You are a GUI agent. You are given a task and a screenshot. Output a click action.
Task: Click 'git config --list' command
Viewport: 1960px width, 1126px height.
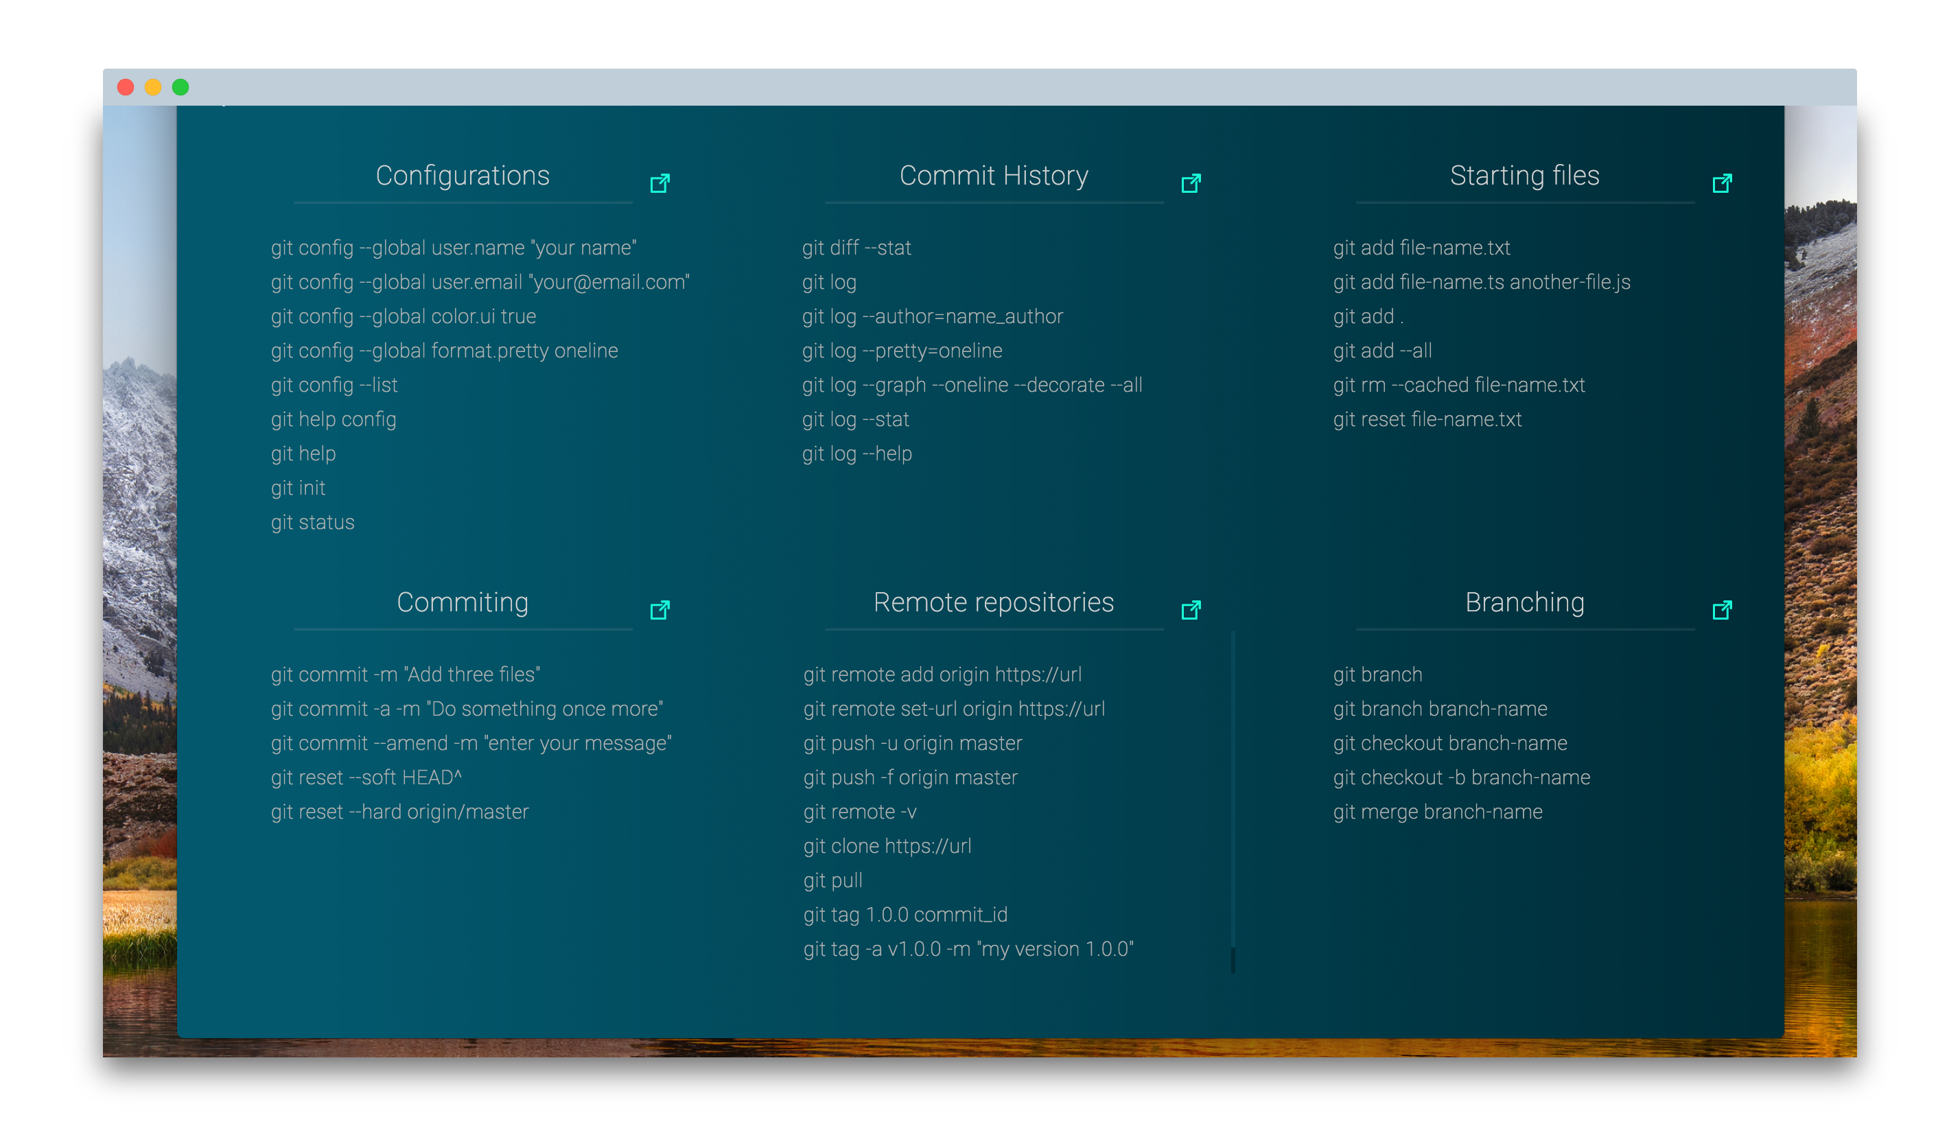334,385
